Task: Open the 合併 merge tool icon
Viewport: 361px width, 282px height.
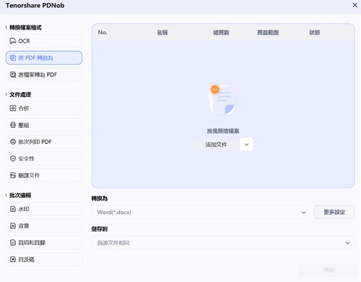Action: pos(13,108)
